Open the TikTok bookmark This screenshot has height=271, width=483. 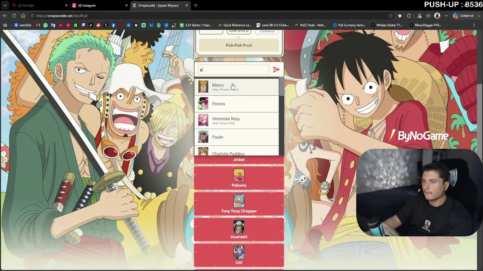point(91,25)
